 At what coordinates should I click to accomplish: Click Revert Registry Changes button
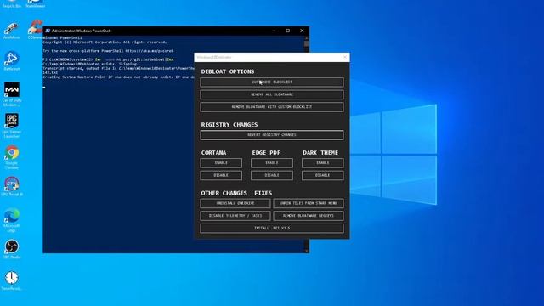point(272,135)
